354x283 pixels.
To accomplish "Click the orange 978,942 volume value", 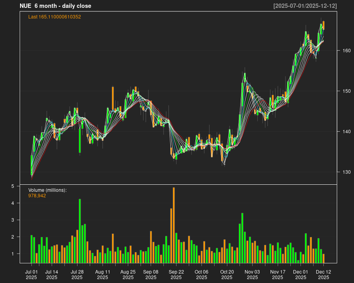I will [x=37, y=195].
